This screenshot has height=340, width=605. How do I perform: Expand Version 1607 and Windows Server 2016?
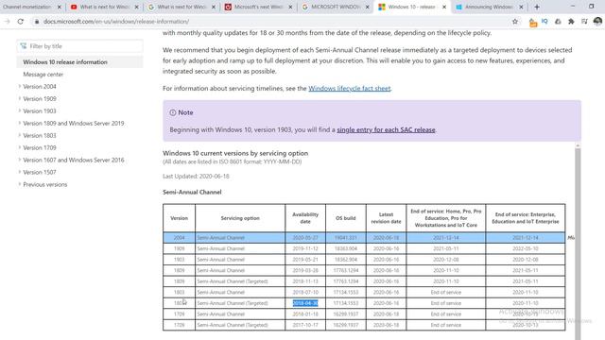point(74,160)
